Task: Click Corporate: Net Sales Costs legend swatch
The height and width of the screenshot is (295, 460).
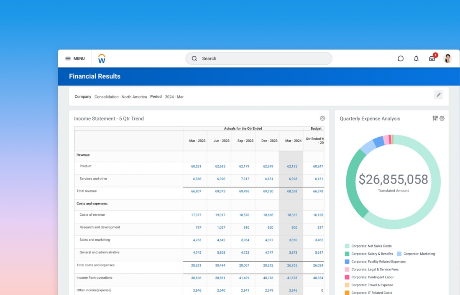Action: click(347, 246)
